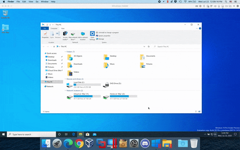
Task: Select Home on 'Mac' (Z:) drive
Action: pos(120,96)
